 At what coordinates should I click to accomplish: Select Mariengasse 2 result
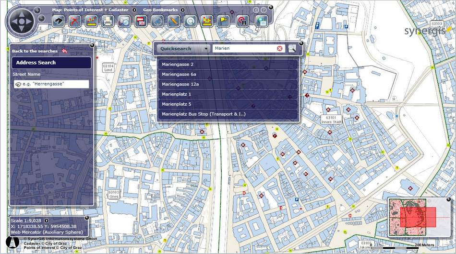[228, 65]
